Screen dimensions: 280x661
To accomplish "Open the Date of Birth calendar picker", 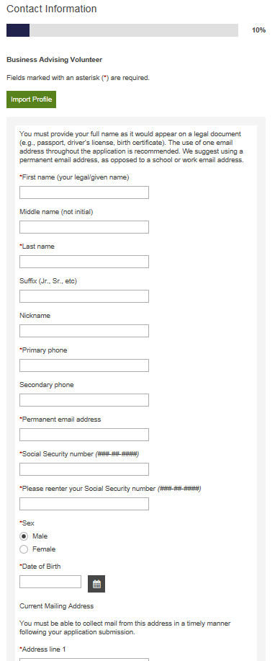I will pos(96,584).
